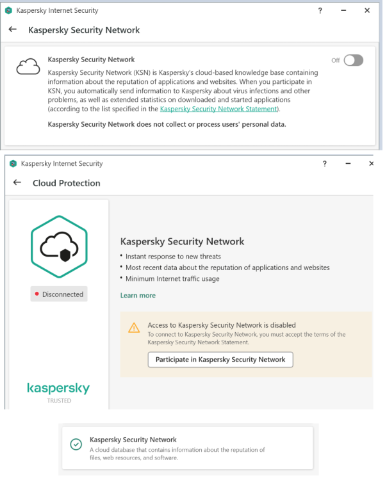
Task: Click the hexagon cloud shield icon
Action: click(x=59, y=247)
